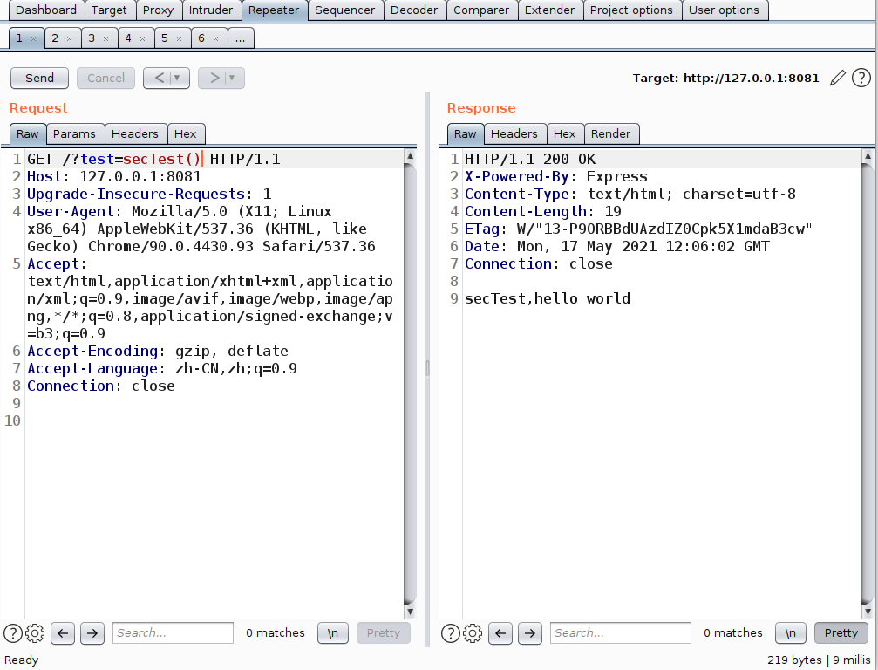Close Repeater tab 3

pyautogui.click(x=105, y=38)
